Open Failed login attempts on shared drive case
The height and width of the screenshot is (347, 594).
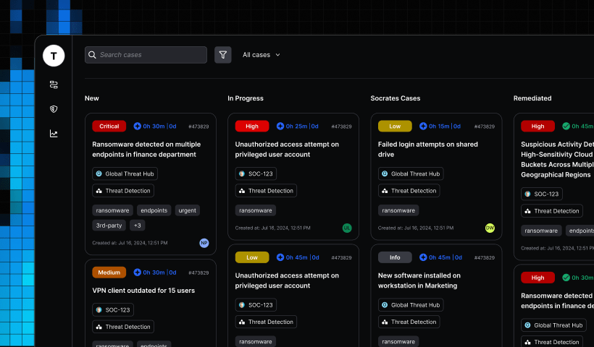coord(427,149)
